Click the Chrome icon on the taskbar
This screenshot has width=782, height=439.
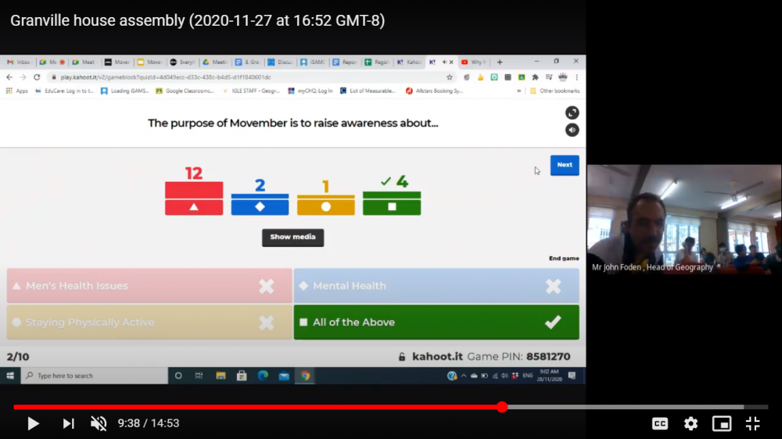(x=305, y=376)
